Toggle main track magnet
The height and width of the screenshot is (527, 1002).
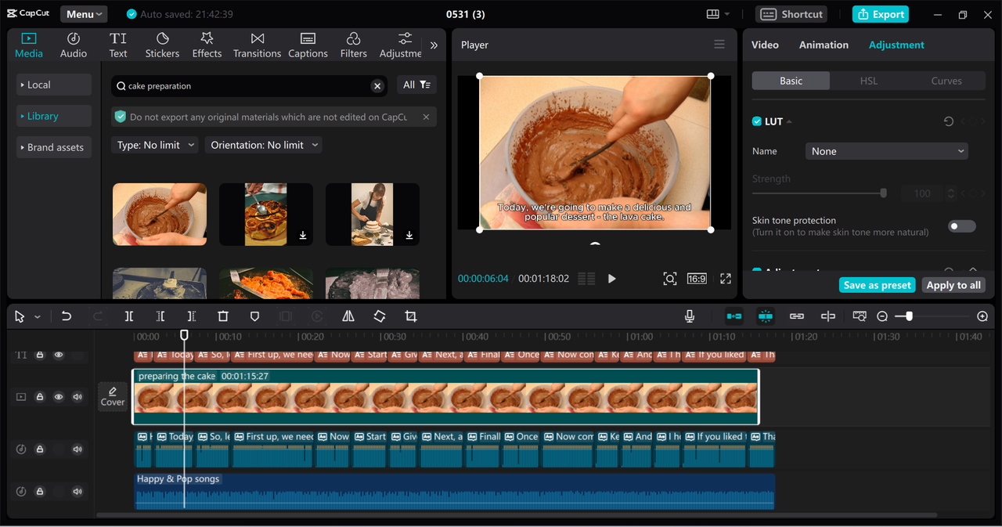pyautogui.click(x=734, y=316)
